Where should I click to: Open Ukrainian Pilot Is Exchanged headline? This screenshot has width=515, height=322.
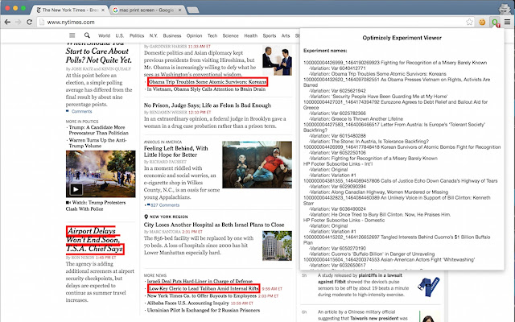point(204,310)
